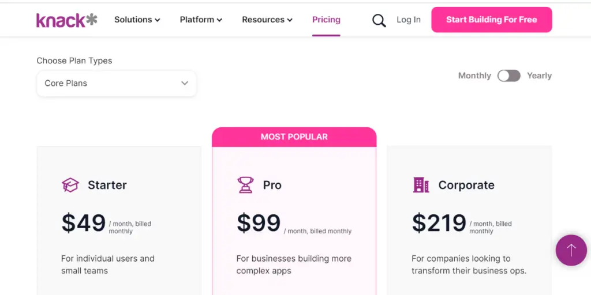591x295 pixels.
Task: Toggle Monthly/Yearly billing switch
Action: (x=509, y=75)
